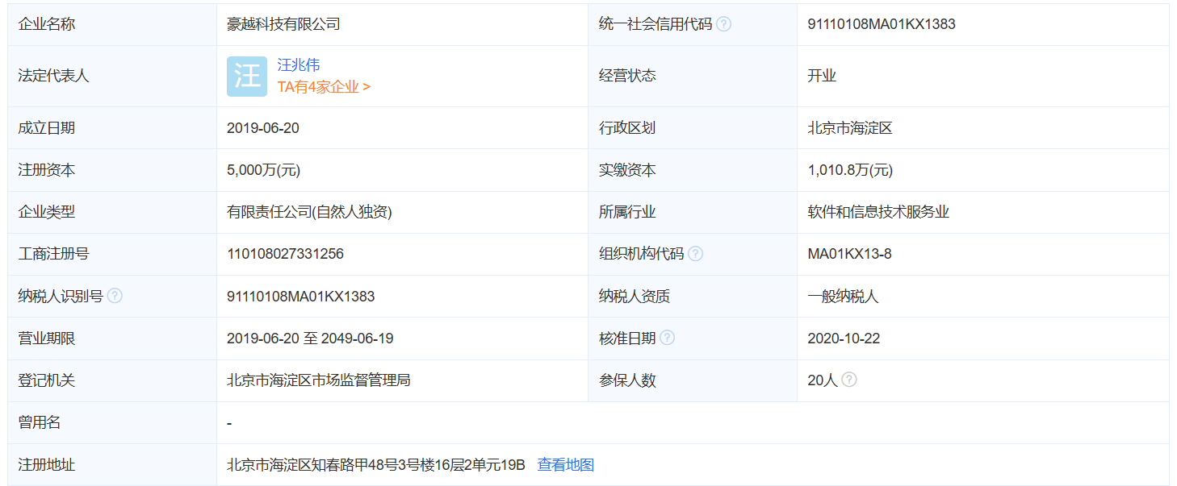This screenshot has width=1177, height=486.
Task: Click help icon beside 核准日期
Action: (x=667, y=338)
